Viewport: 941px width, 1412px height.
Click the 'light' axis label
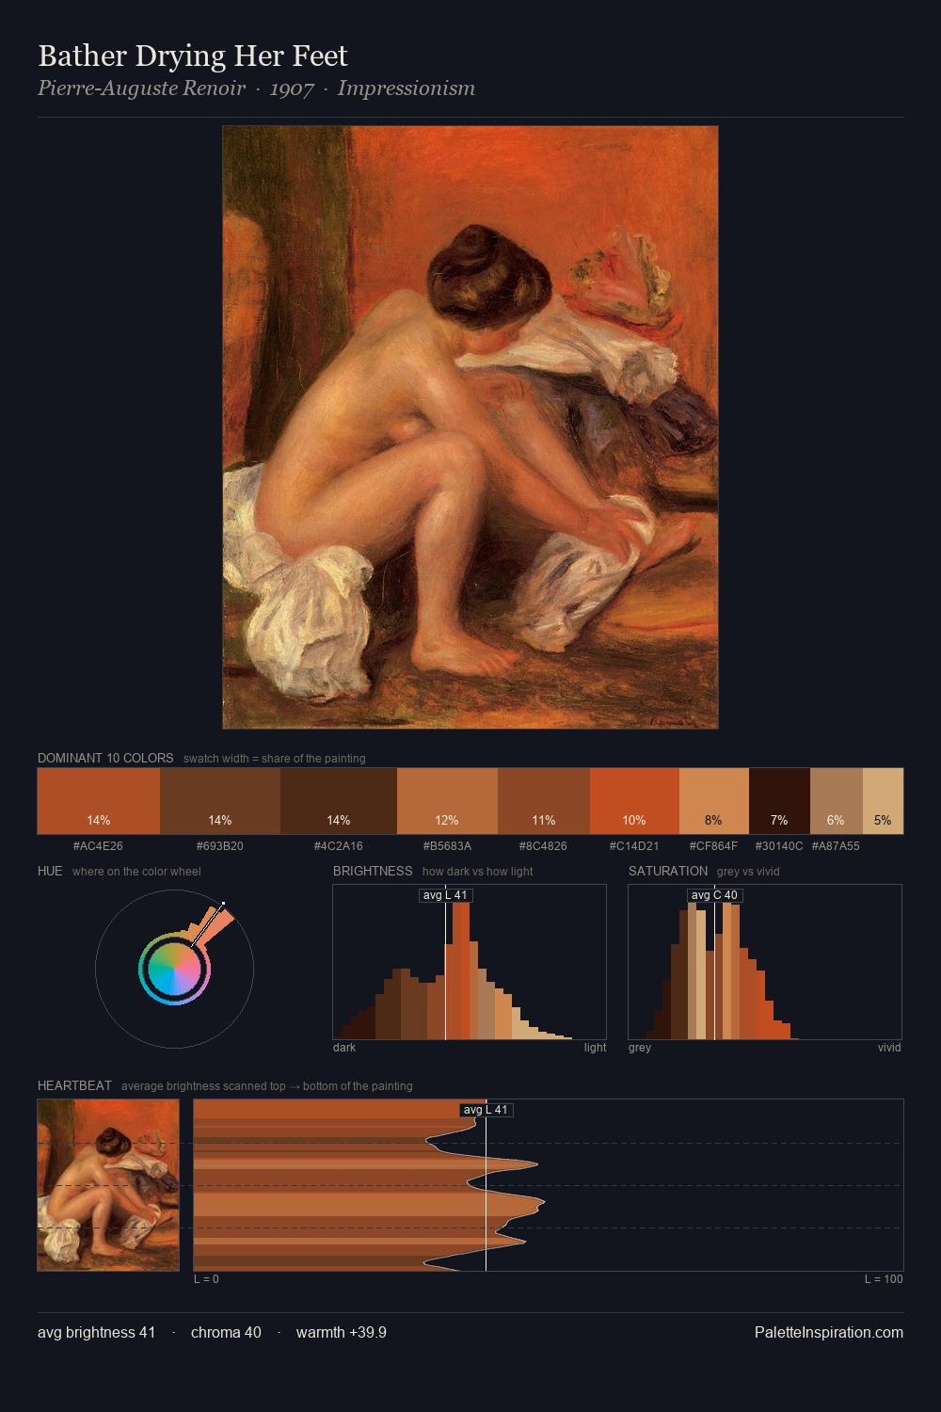tap(595, 1048)
